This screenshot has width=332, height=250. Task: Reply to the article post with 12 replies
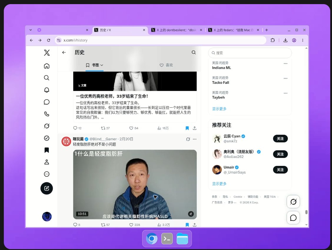point(77,128)
